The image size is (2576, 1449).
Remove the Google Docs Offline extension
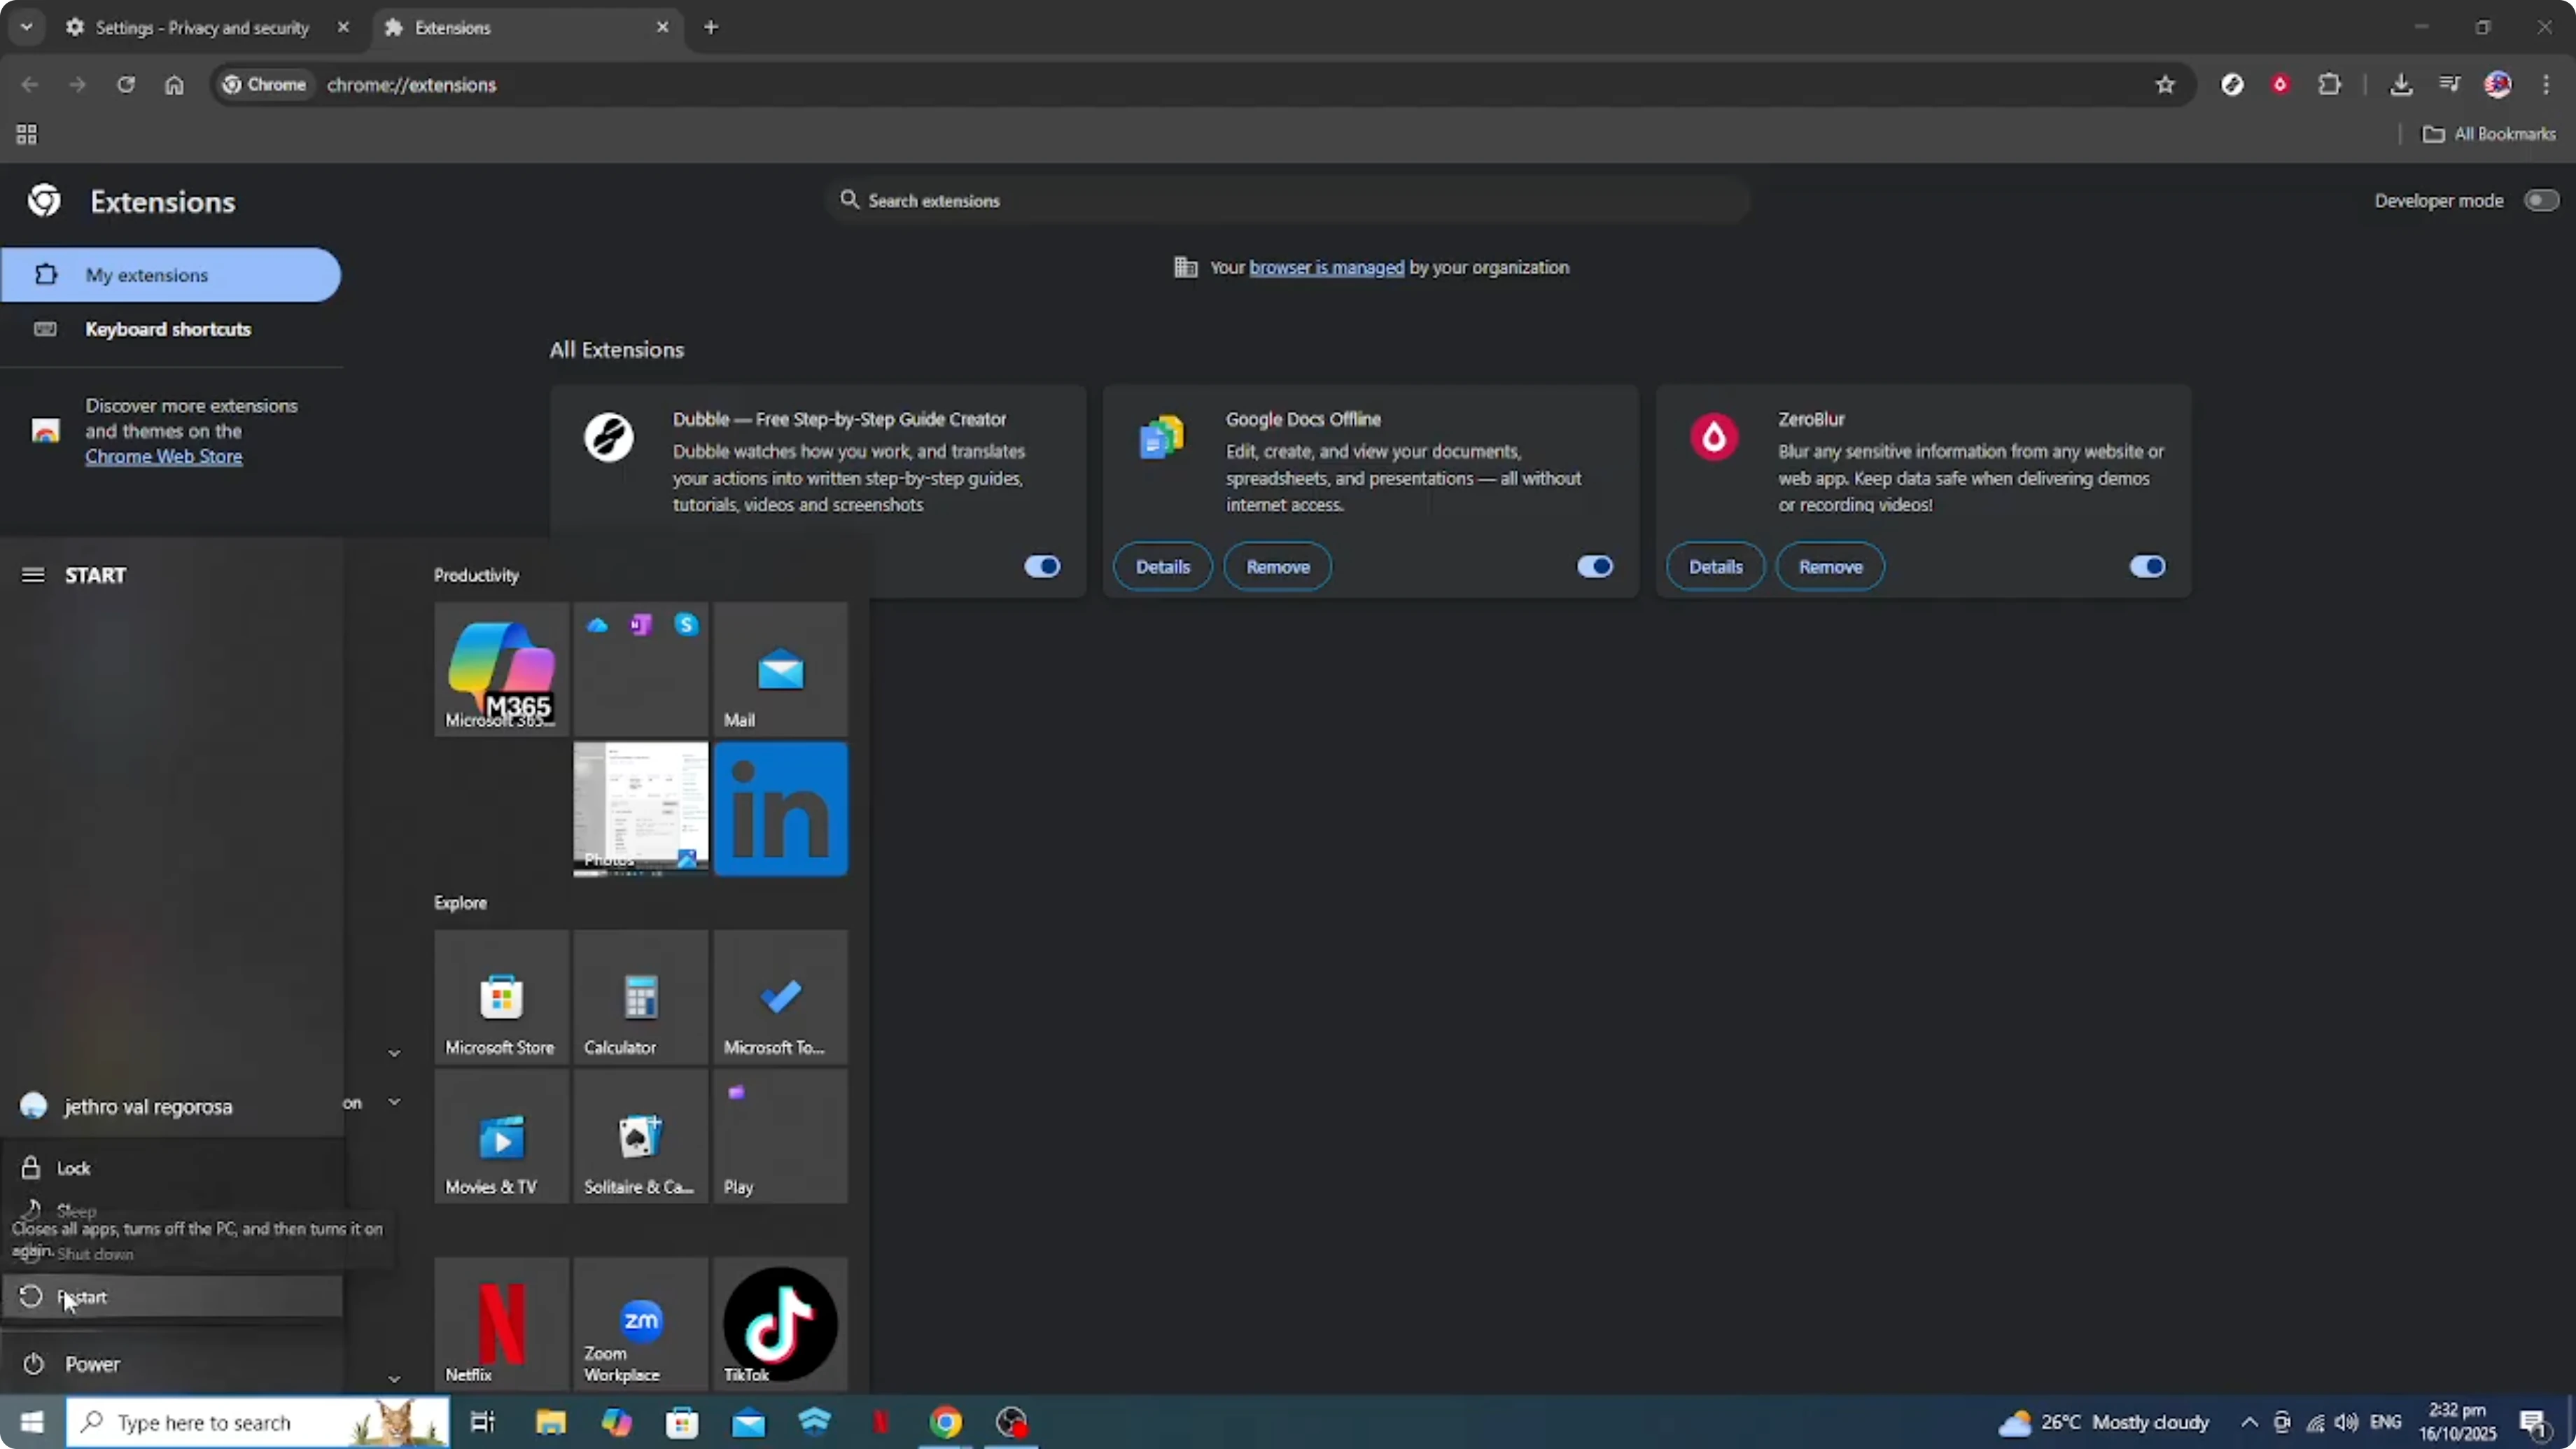point(1278,567)
